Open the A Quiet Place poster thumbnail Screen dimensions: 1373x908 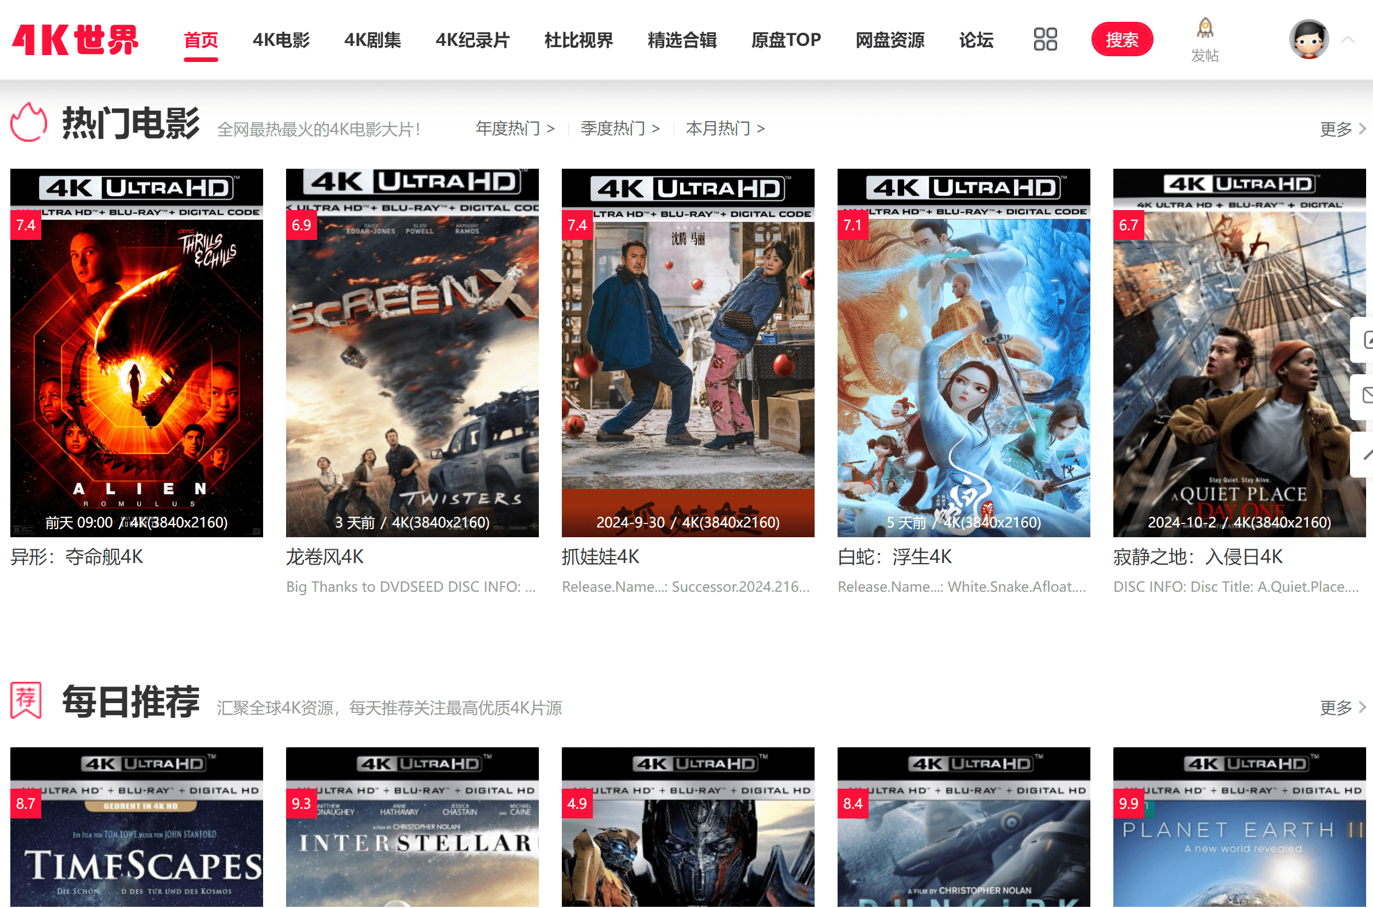click(x=1240, y=352)
